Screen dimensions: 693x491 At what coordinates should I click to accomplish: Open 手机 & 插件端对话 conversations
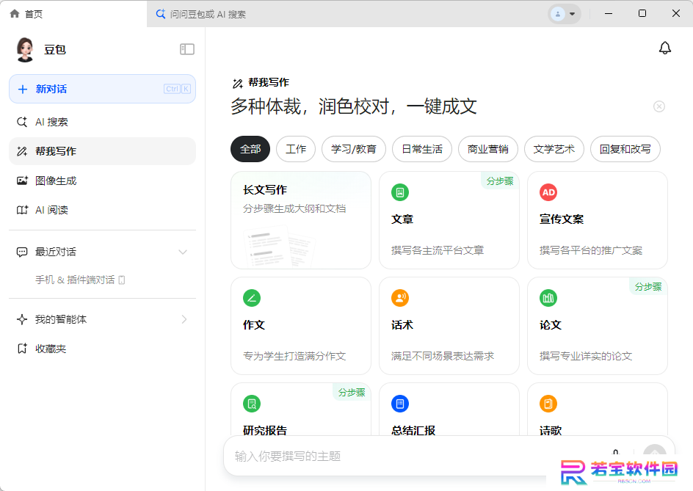pyautogui.click(x=80, y=280)
